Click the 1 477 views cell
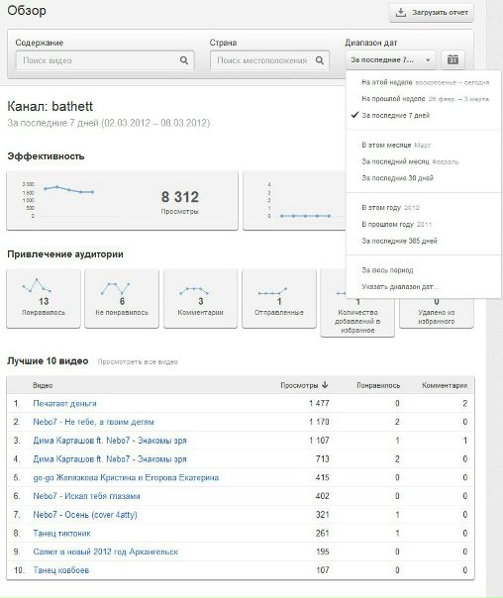This screenshot has width=503, height=598. click(319, 404)
